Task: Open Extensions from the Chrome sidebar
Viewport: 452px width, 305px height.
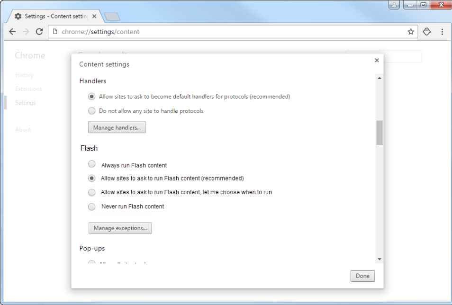Action: point(28,89)
